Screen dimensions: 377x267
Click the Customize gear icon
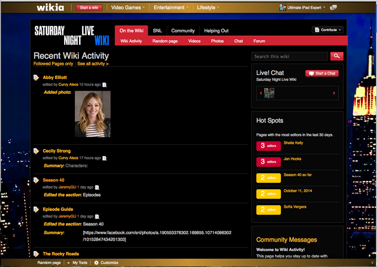[x=97, y=263]
